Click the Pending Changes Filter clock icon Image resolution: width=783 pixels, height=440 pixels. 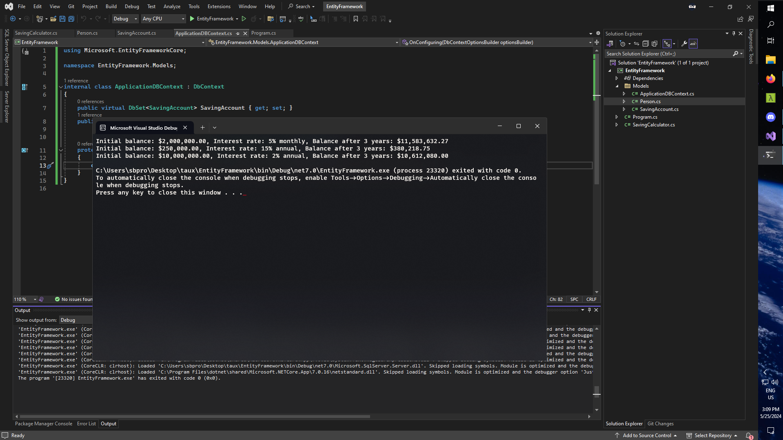click(x=622, y=44)
